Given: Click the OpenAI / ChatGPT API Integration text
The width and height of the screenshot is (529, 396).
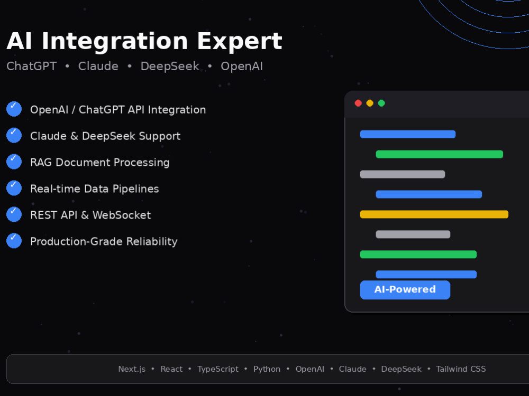Looking at the screenshot, I should [x=118, y=110].
